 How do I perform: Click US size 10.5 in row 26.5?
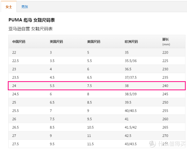(90, 128)
